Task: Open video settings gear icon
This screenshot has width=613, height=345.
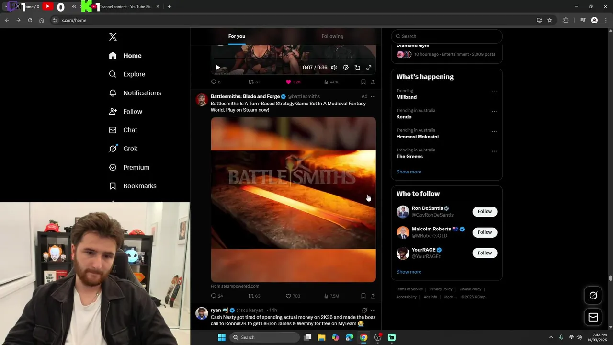Action: point(346,68)
